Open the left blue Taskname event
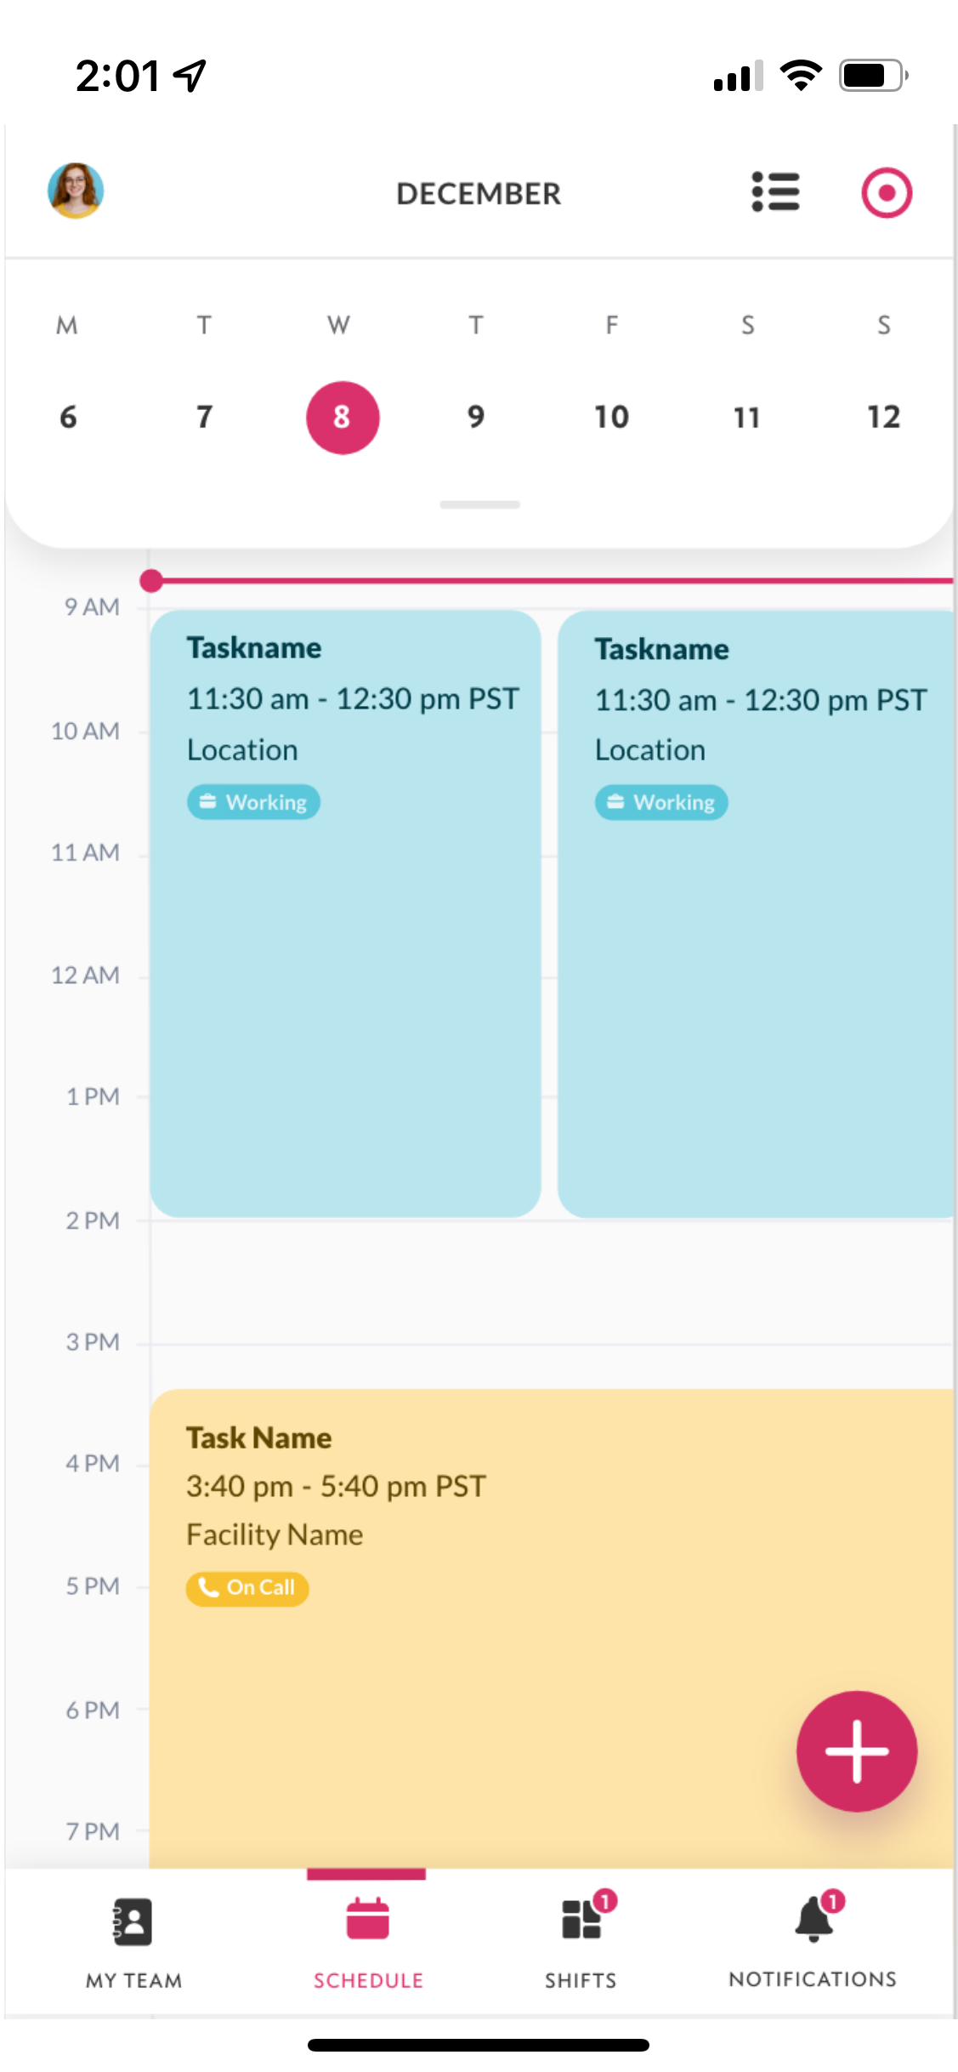Viewport: 958px width, 2072px height. coord(345,978)
